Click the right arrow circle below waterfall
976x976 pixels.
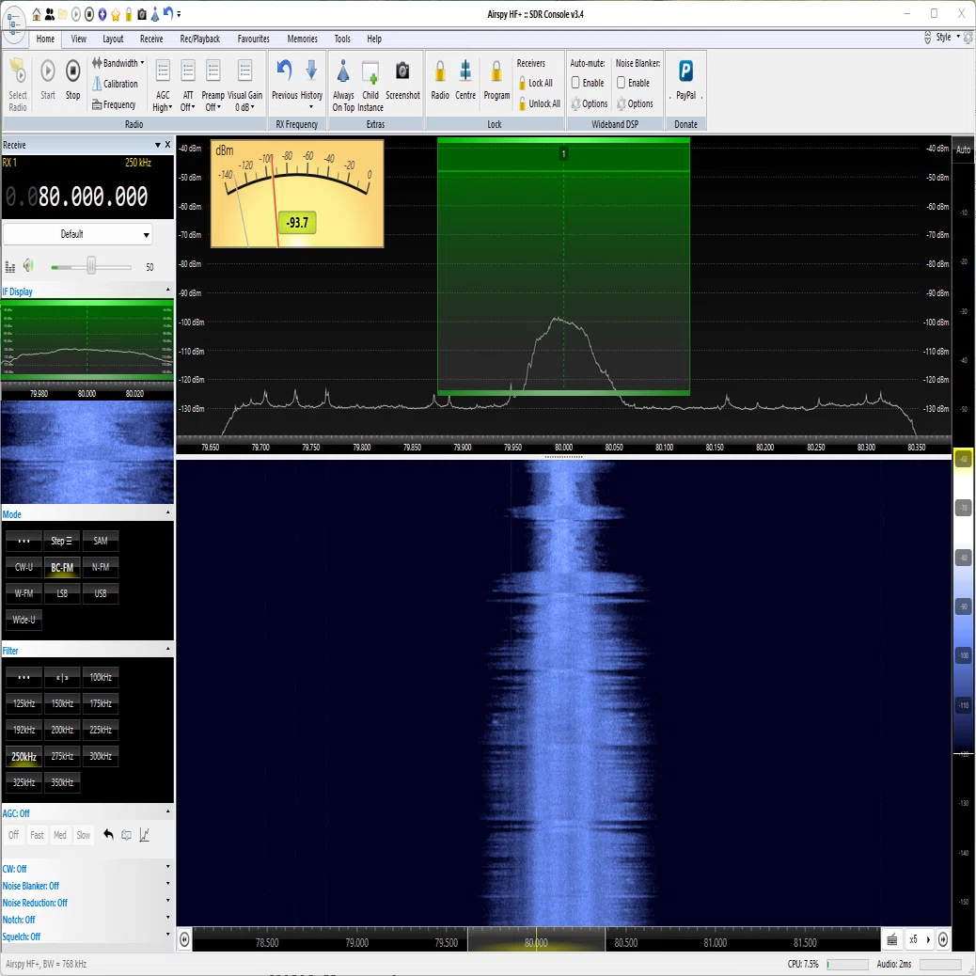[x=943, y=938]
